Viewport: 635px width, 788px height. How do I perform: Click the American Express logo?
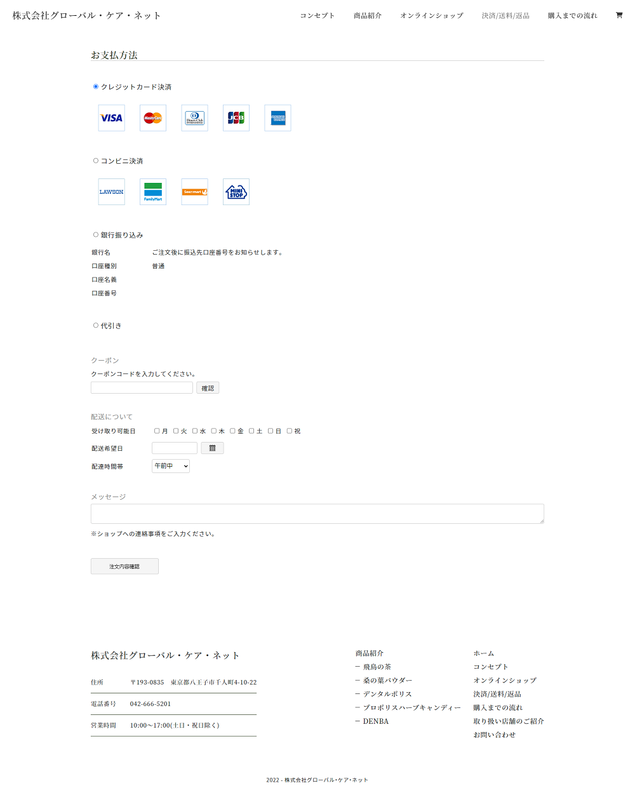point(278,118)
